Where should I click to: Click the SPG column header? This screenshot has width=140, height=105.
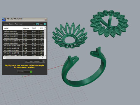pos(41,28)
